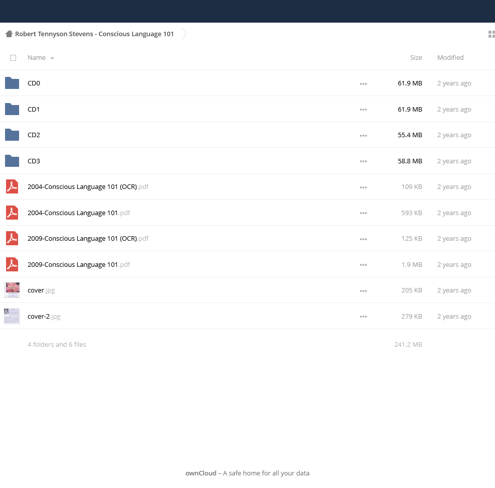Click the 125 KB size value
The width and height of the screenshot is (495, 488).
tap(412, 239)
